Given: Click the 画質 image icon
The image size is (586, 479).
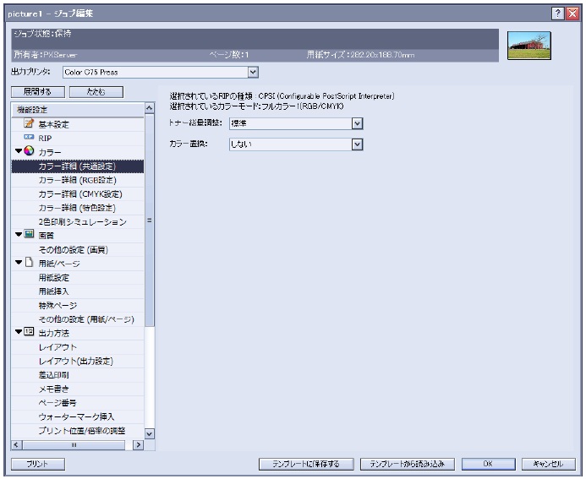Looking at the screenshot, I should [x=29, y=235].
